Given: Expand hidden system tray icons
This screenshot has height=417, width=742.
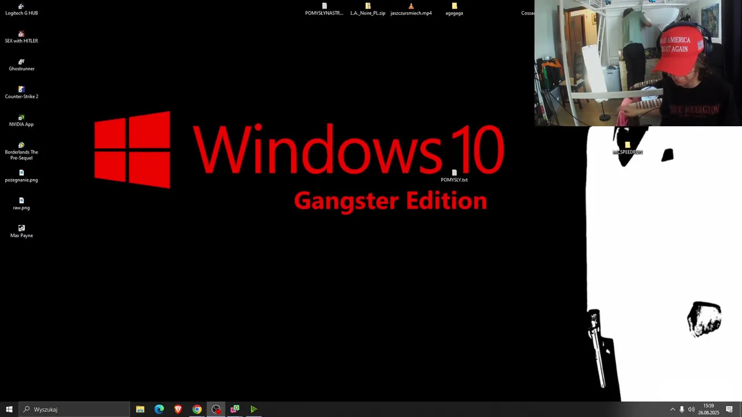Looking at the screenshot, I should 672,409.
